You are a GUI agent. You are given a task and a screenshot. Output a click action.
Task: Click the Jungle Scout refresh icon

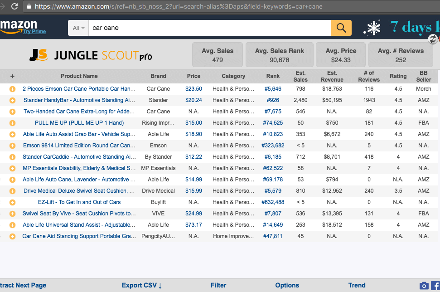point(433,39)
